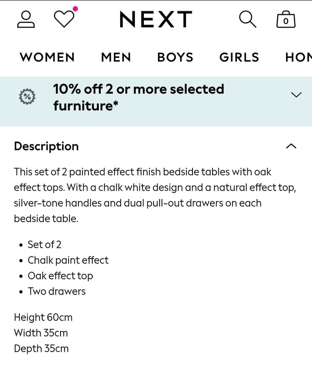
Task: Select the MEN menu item
Action: [115, 57]
